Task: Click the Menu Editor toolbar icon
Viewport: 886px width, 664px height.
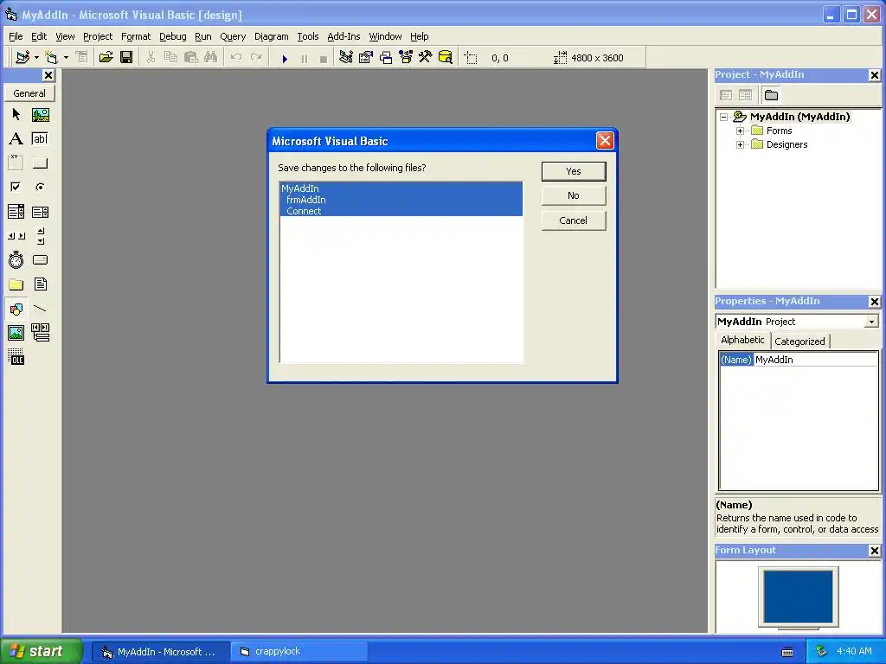Action: 82,57
